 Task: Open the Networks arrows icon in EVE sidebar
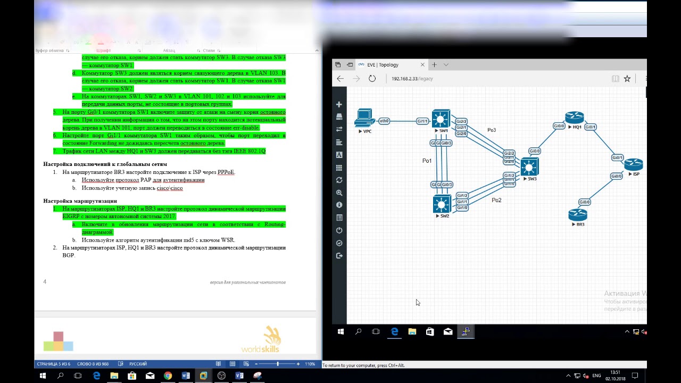[x=339, y=129]
